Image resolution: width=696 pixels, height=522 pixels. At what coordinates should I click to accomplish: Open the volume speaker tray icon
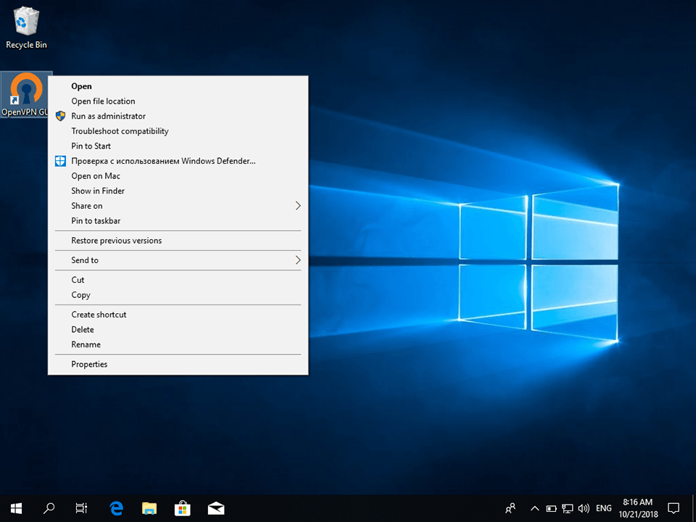point(584,508)
